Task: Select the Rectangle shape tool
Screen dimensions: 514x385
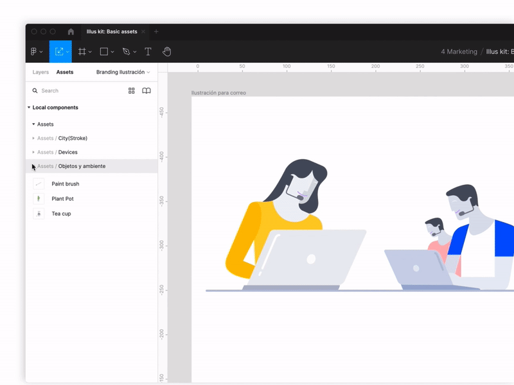Action: [104, 51]
